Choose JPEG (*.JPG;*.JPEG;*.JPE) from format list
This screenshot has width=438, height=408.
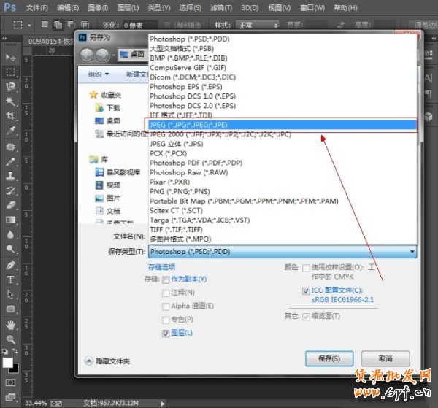click(193, 125)
